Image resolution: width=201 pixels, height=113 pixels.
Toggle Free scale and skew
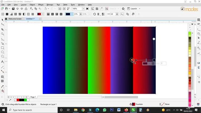pos(122,14)
